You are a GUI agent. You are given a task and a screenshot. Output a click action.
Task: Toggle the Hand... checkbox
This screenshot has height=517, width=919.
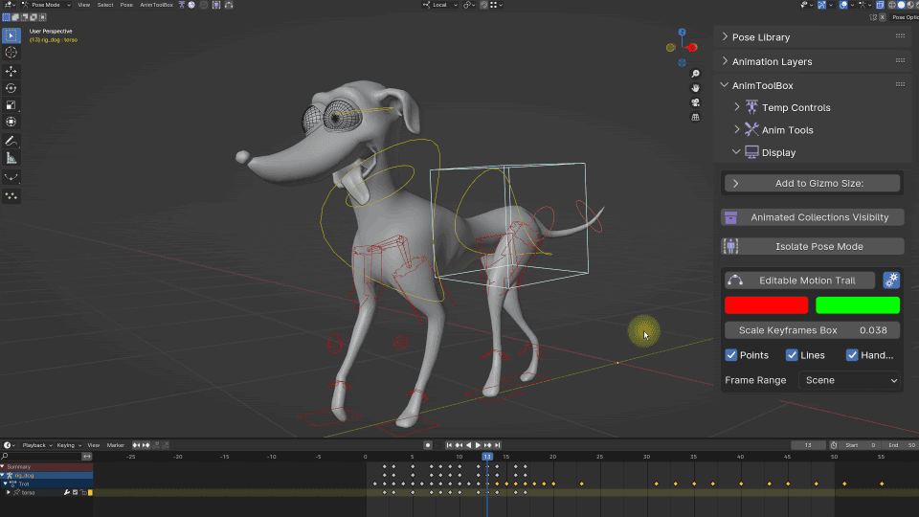click(852, 355)
